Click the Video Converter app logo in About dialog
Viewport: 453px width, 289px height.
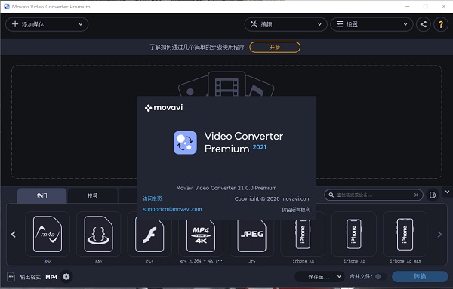tap(185, 143)
